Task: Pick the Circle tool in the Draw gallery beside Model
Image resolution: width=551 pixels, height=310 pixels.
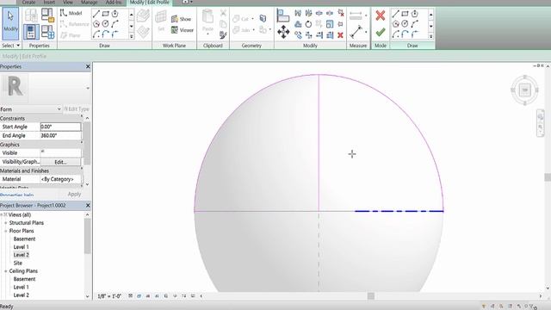Action: click(105, 24)
